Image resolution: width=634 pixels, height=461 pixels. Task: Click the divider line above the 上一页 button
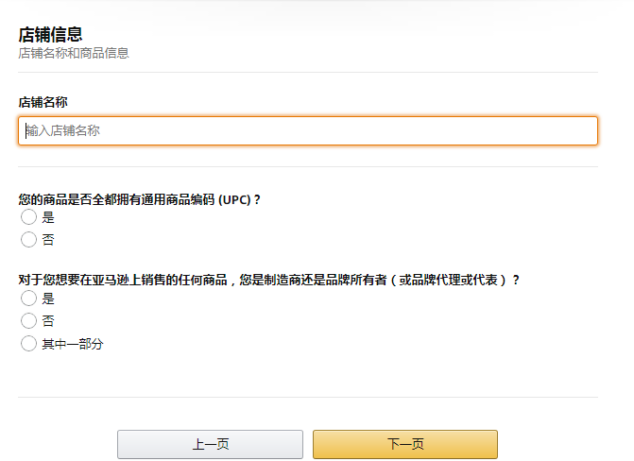pos(307,397)
